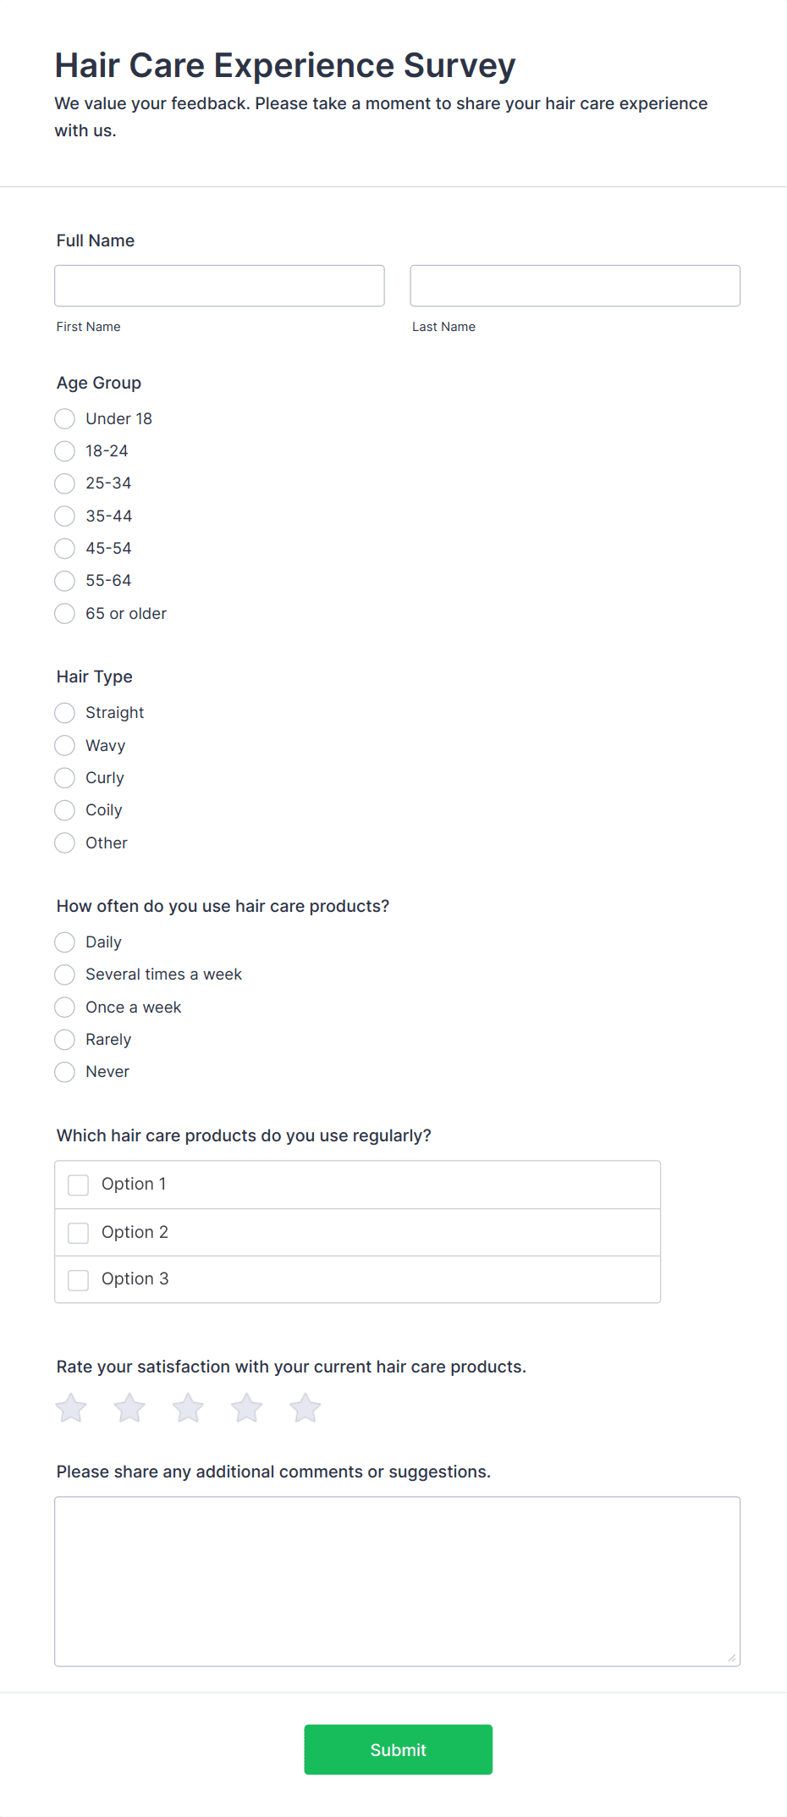This screenshot has width=787, height=1817.
Task: Check the Option 1 checkbox
Action: point(78,1185)
